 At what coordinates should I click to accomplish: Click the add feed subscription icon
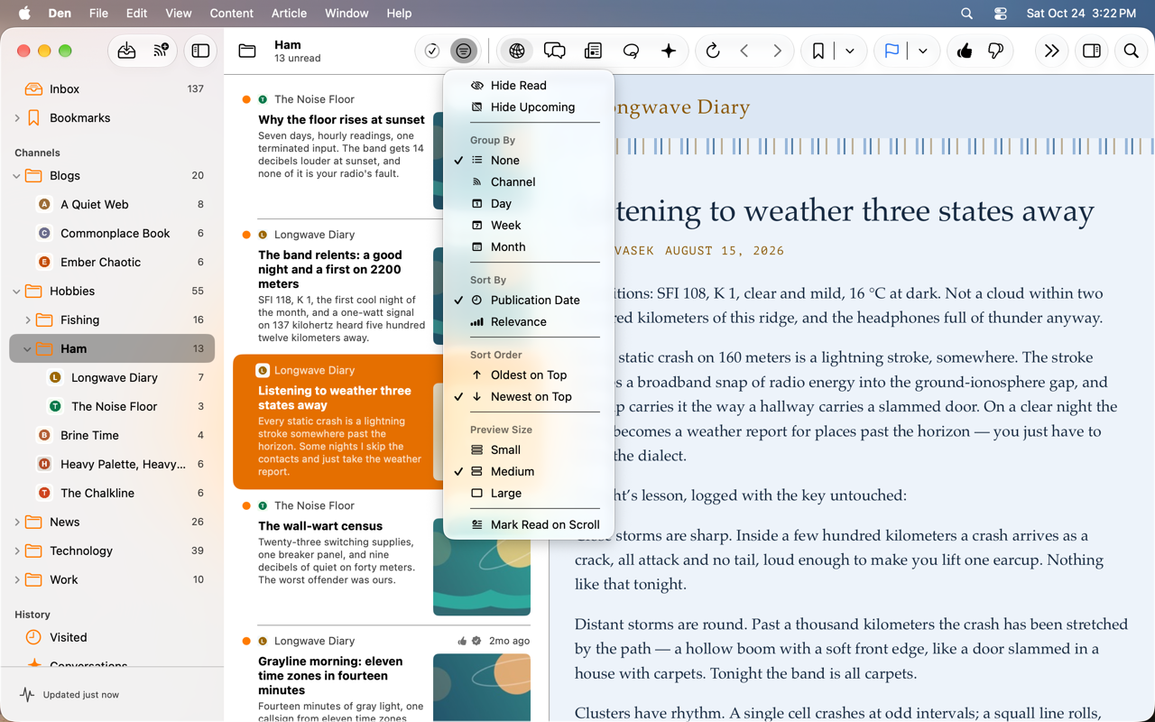[161, 51]
